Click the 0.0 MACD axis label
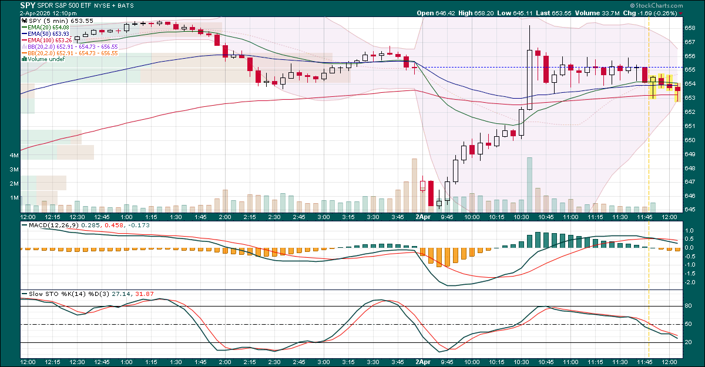 [x=690, y=247]
